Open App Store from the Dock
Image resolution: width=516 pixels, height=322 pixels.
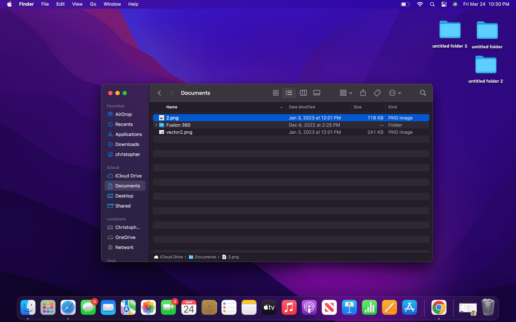tap(410, 308)
